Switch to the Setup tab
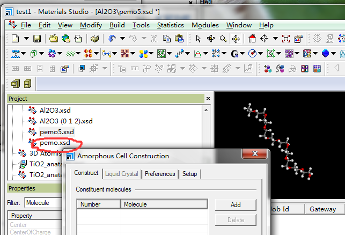Viewport: 345px width, 235px height. click(189, 174)
